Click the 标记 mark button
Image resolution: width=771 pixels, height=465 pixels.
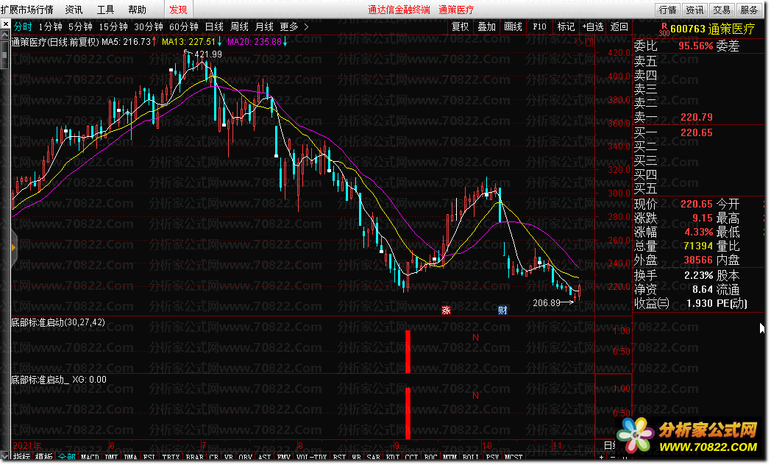coord(566,26)
